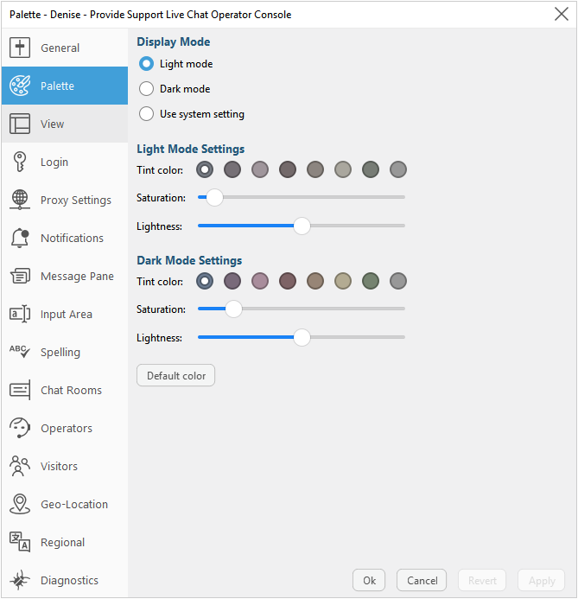Open the Visitors settings page

[x=65, y=466]
